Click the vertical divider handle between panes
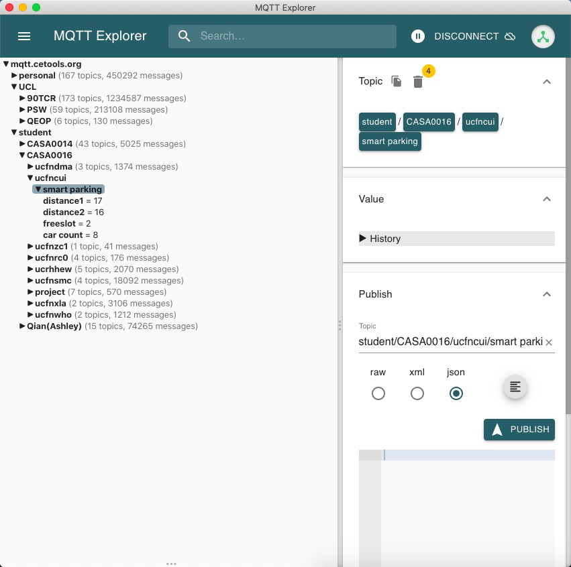 340,325
